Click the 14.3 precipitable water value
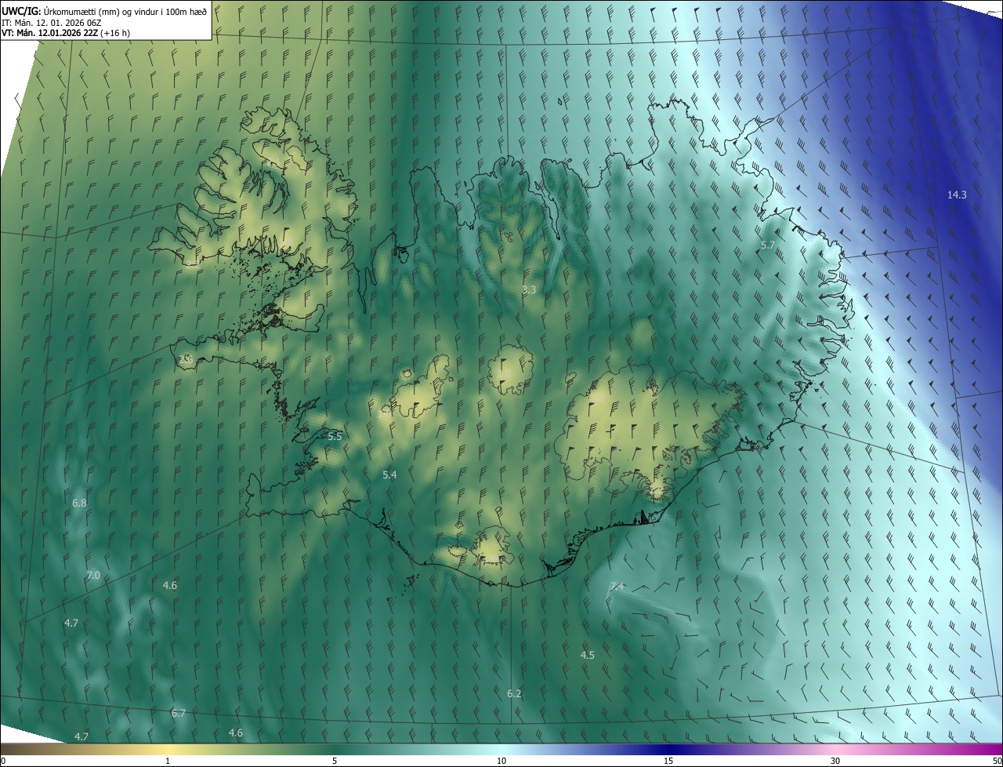This screenshot has width=1003, height=767. point(957,194)
